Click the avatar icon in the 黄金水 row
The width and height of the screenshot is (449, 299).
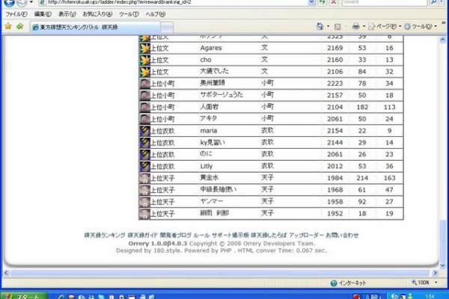145,178
